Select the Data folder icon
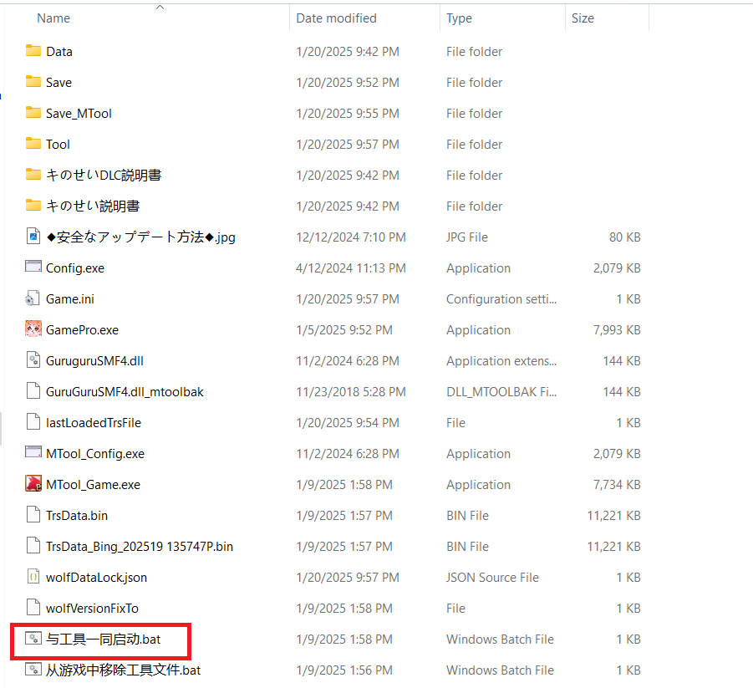The width and height of the screenshot is (753, 688). click(x=33, y=51)
